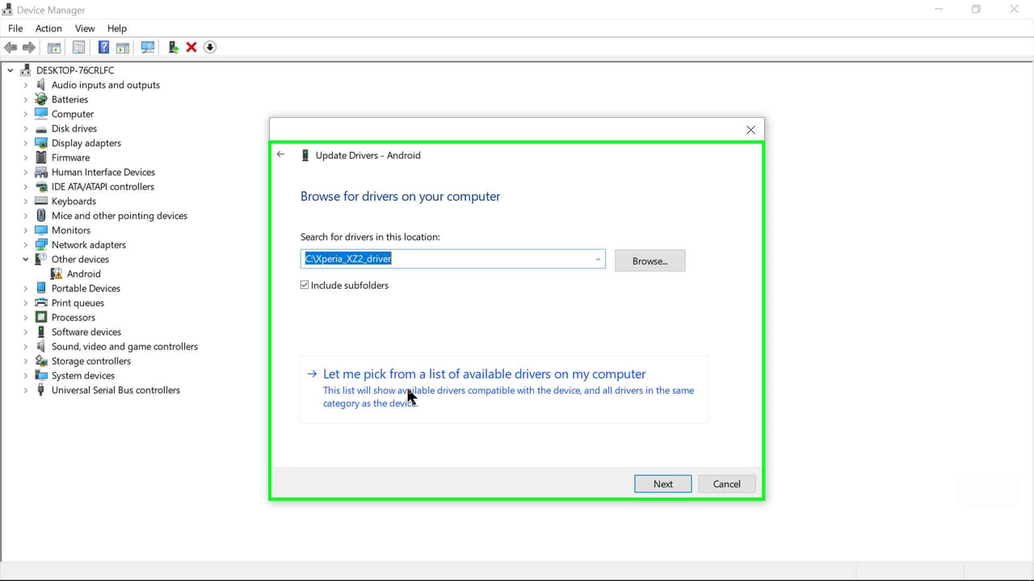Click the Firmware category icon
This screenshot has height=581, width=1034.
click(41, 157)
